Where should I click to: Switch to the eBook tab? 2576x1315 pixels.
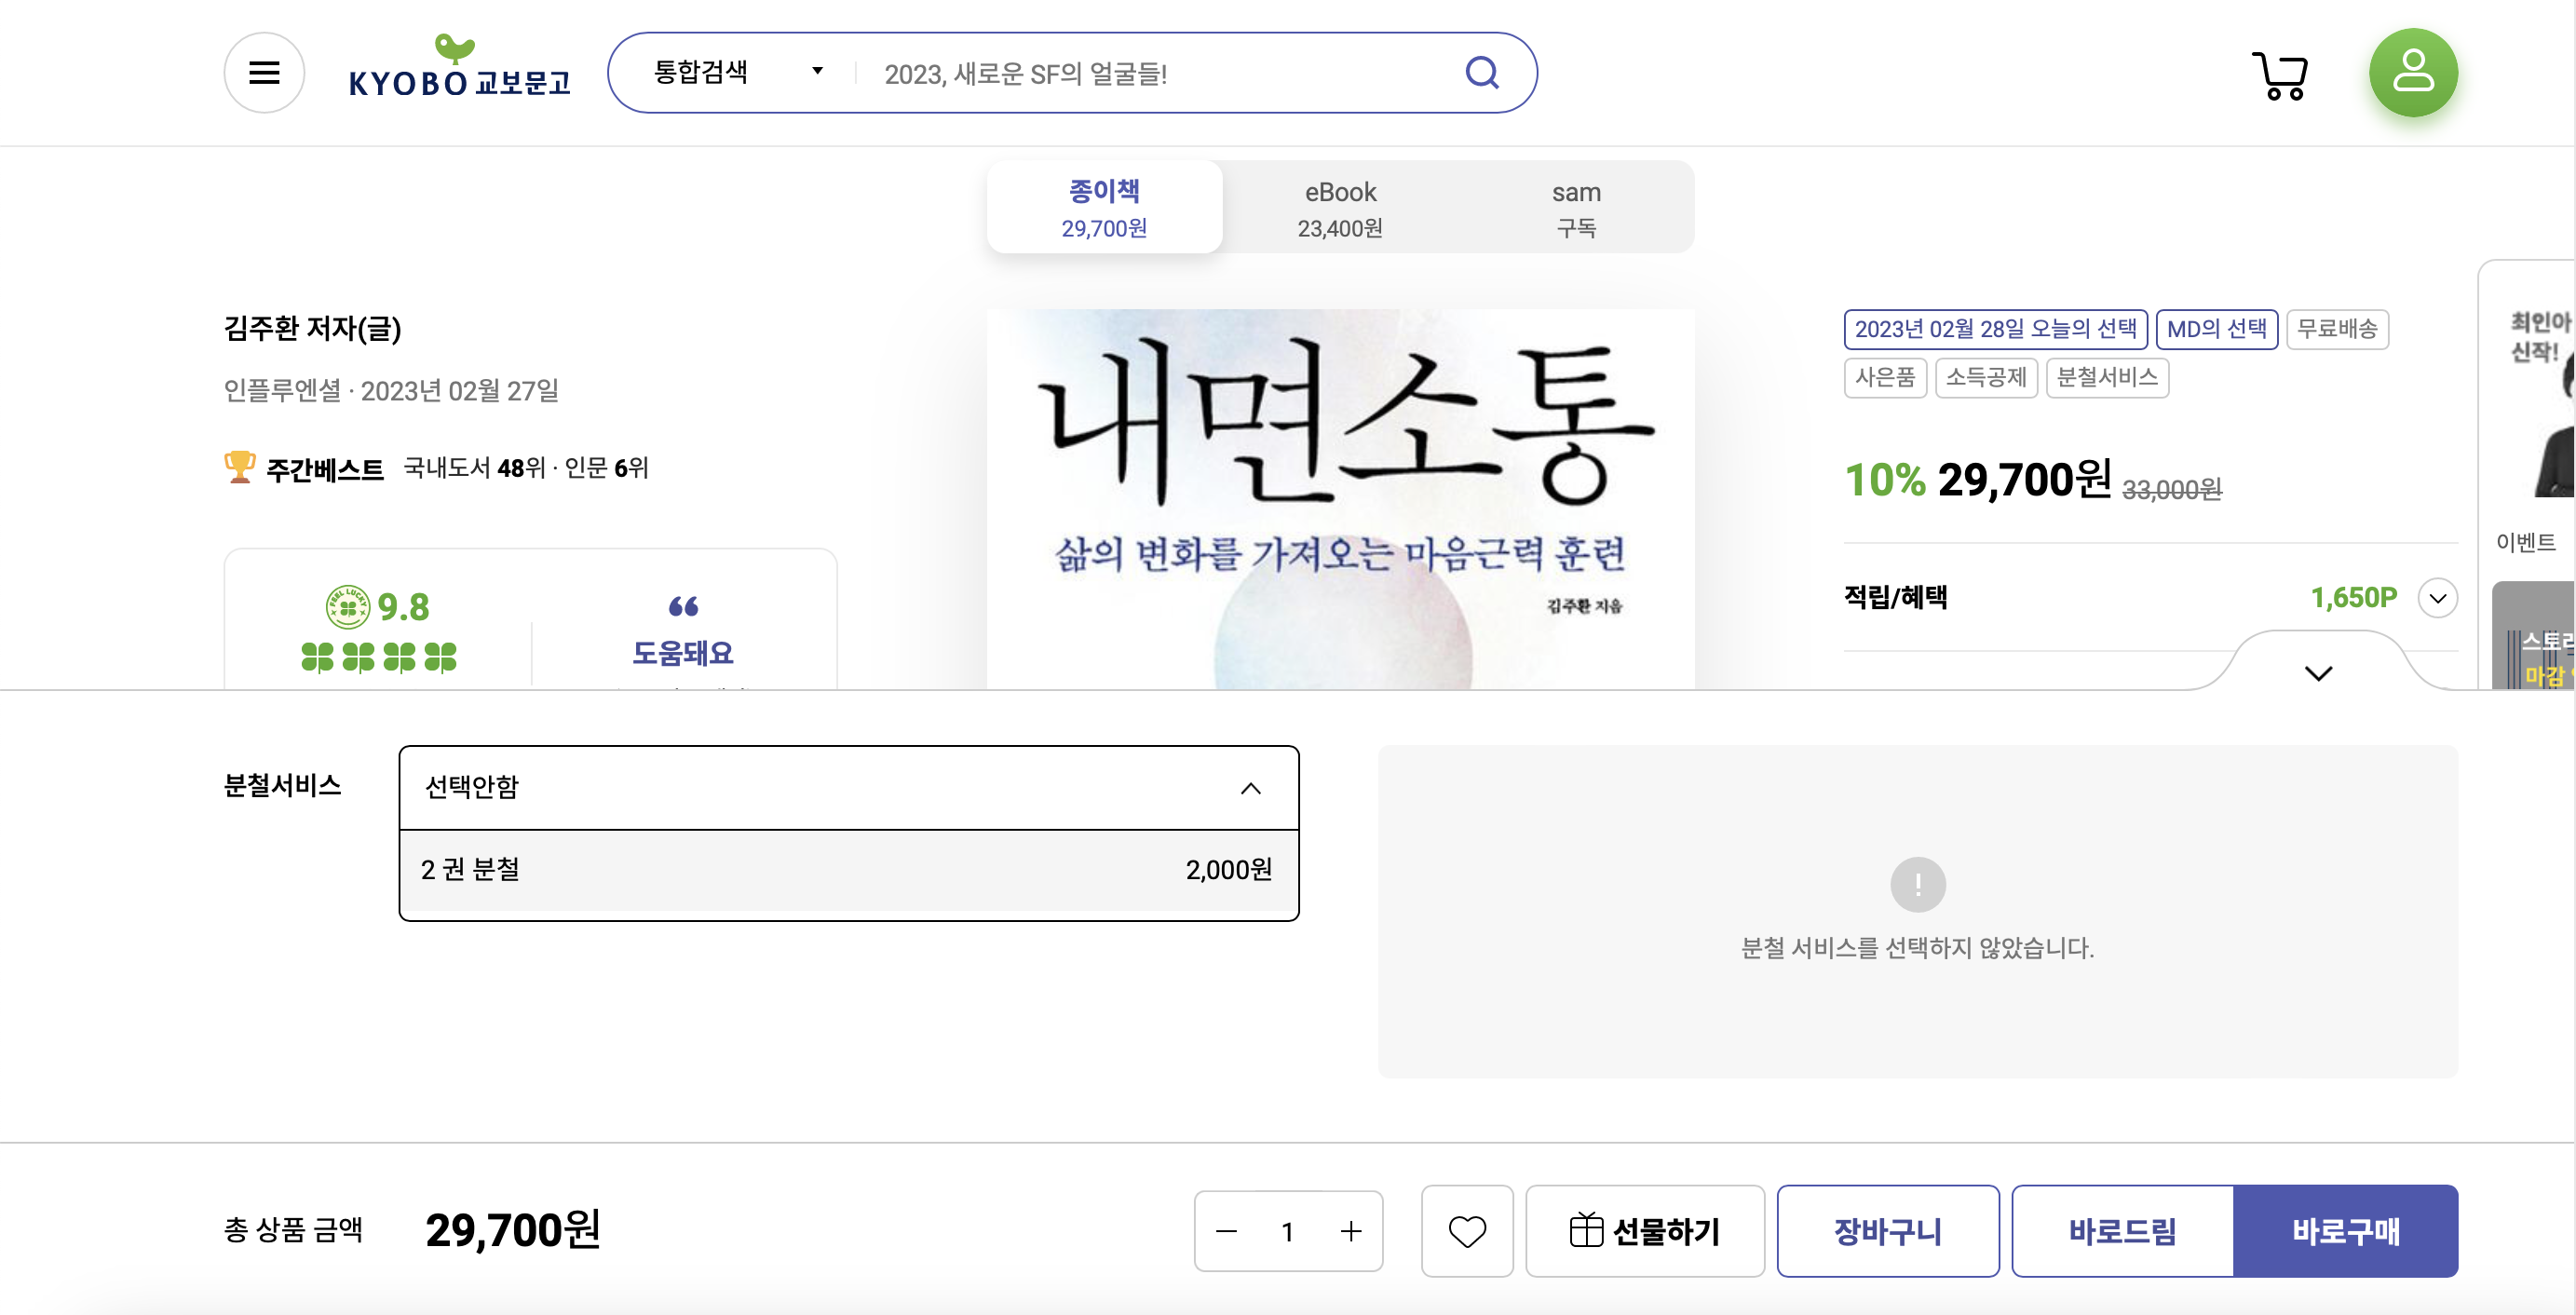coord(1340,208)
